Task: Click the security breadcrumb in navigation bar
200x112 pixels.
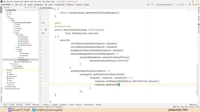Action: click(51, 5)
